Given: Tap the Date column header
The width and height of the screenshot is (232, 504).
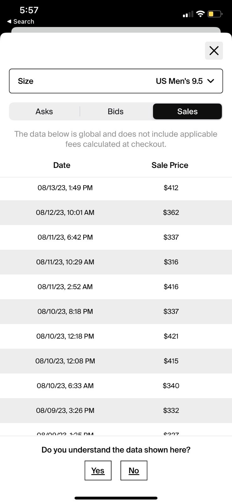Looking at the screenshot, I should pyautogui.click(x=62, y=165).
